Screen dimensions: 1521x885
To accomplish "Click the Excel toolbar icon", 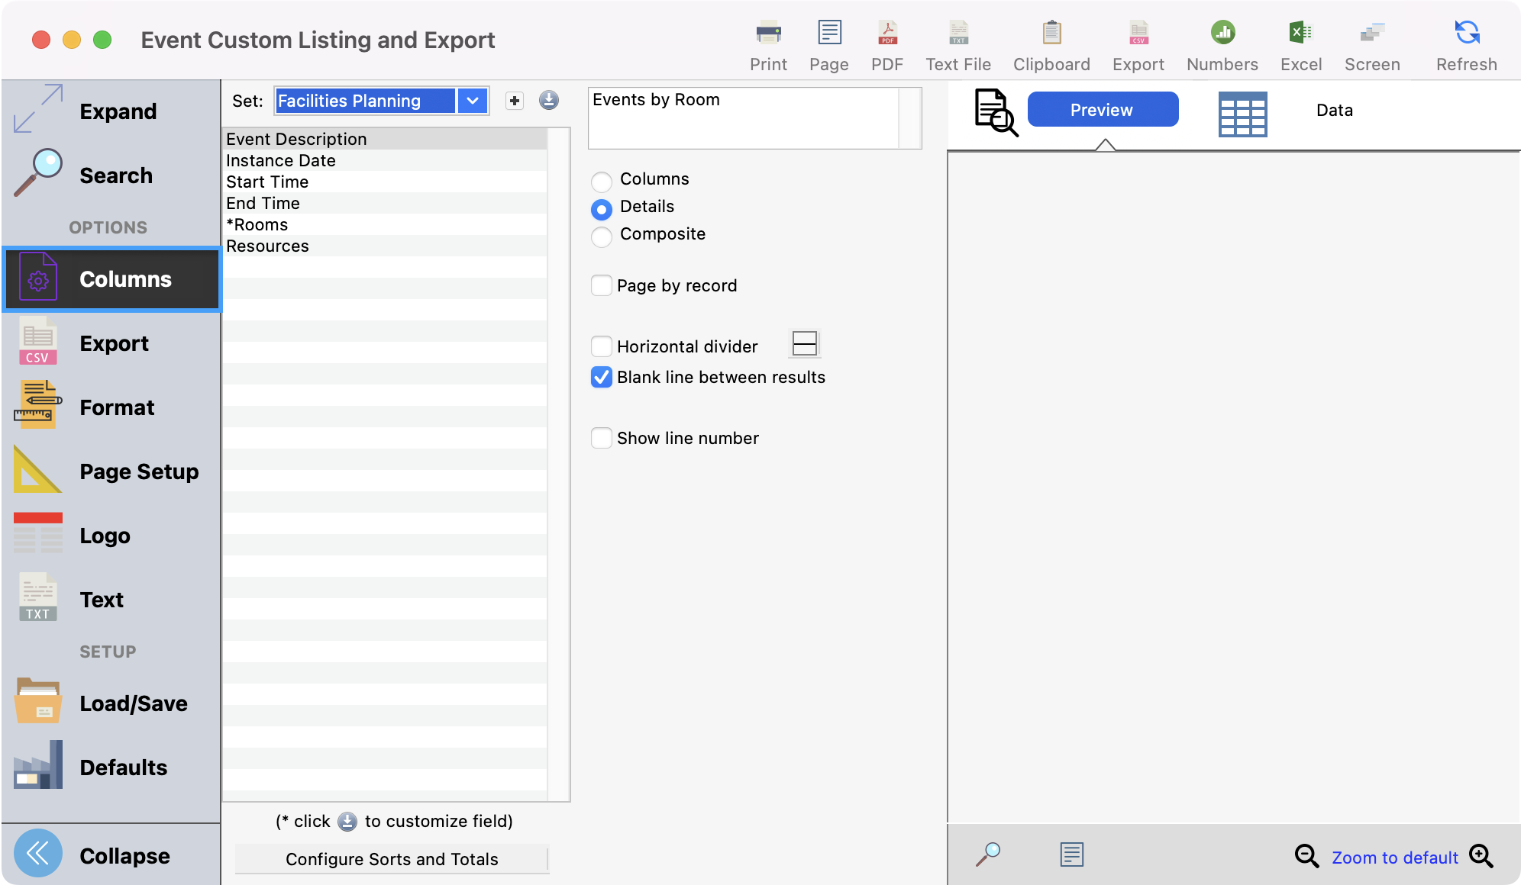I will tap(1300, 34).
